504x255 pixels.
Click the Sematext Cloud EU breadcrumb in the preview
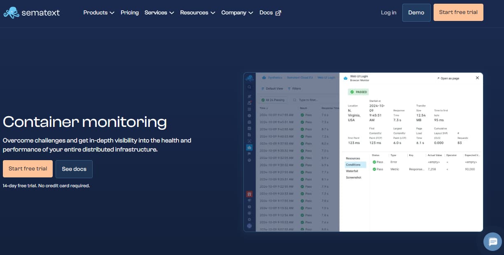click(300, 78)
